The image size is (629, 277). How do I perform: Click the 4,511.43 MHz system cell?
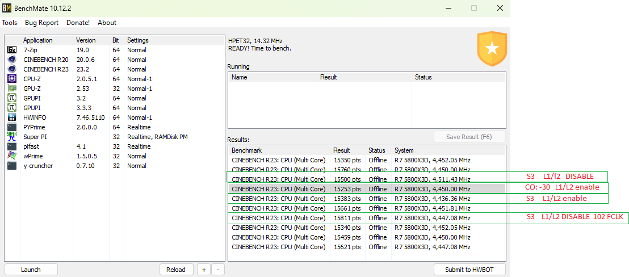[433, 179]
